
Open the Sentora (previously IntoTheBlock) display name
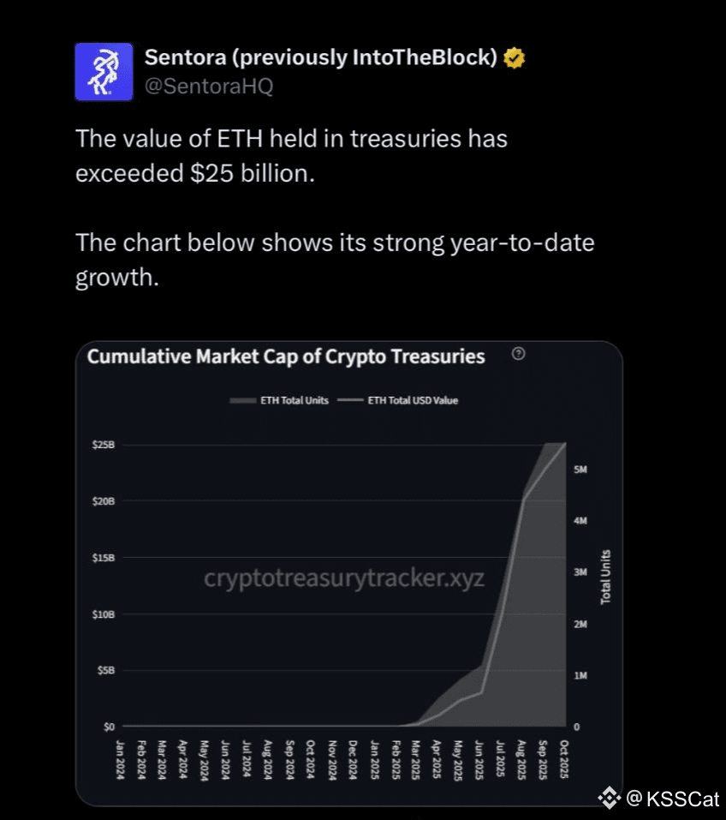[x=320, y=58]
